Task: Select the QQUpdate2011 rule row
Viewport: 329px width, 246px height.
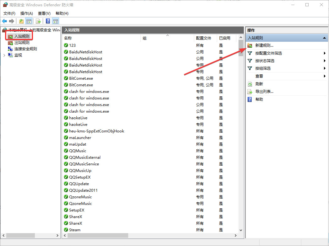Action: pos(150,190)
